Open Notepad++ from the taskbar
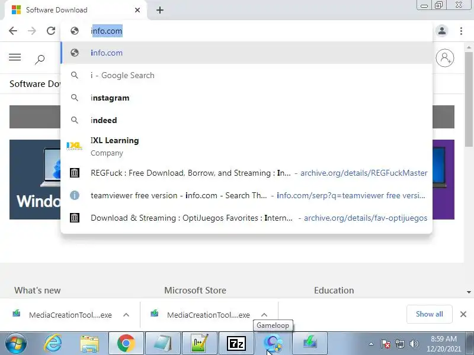The width and height of the screenshot is (474, 355). point(200,344)
